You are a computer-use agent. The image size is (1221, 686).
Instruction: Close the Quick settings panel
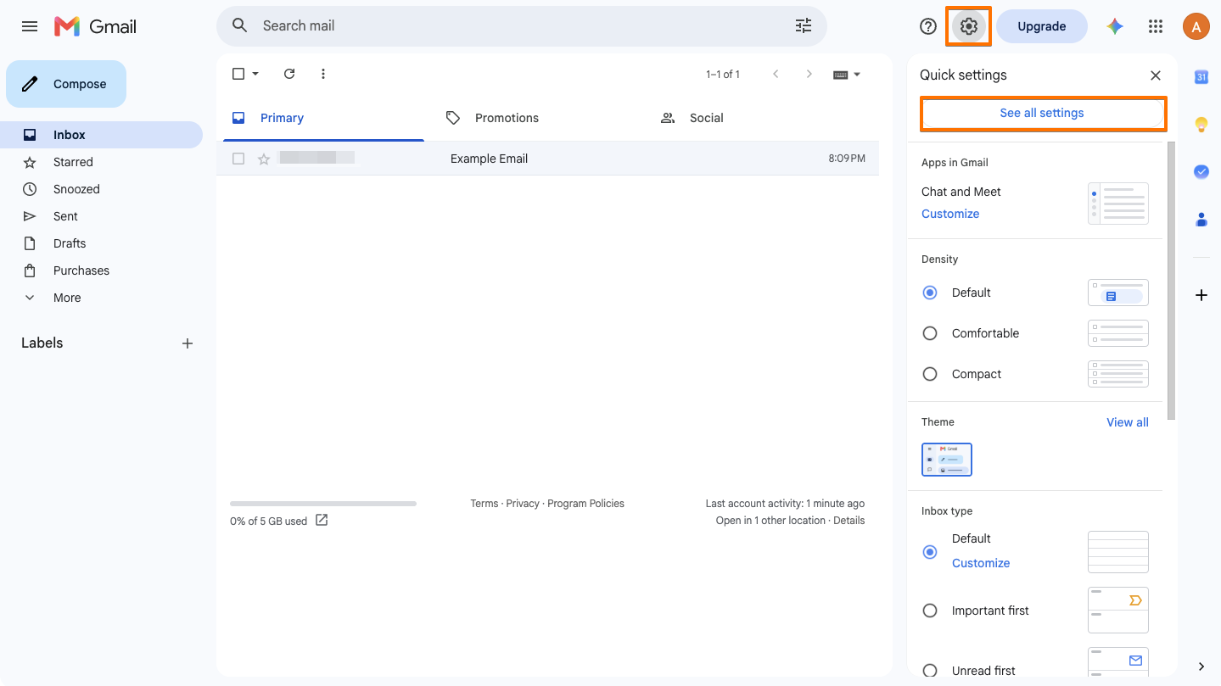1156,75
